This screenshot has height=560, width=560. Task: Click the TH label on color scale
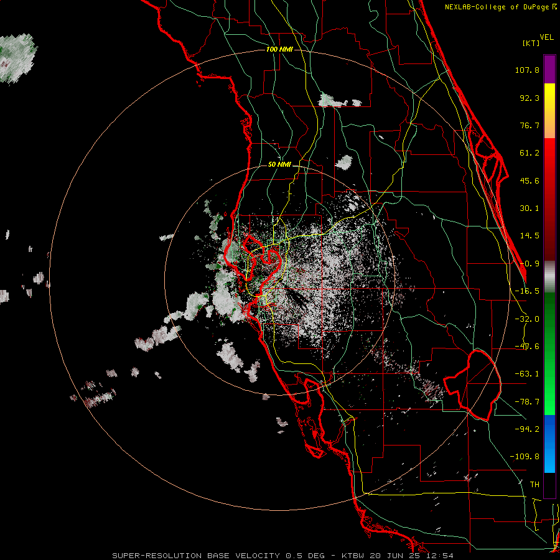[x=534, y=485]
